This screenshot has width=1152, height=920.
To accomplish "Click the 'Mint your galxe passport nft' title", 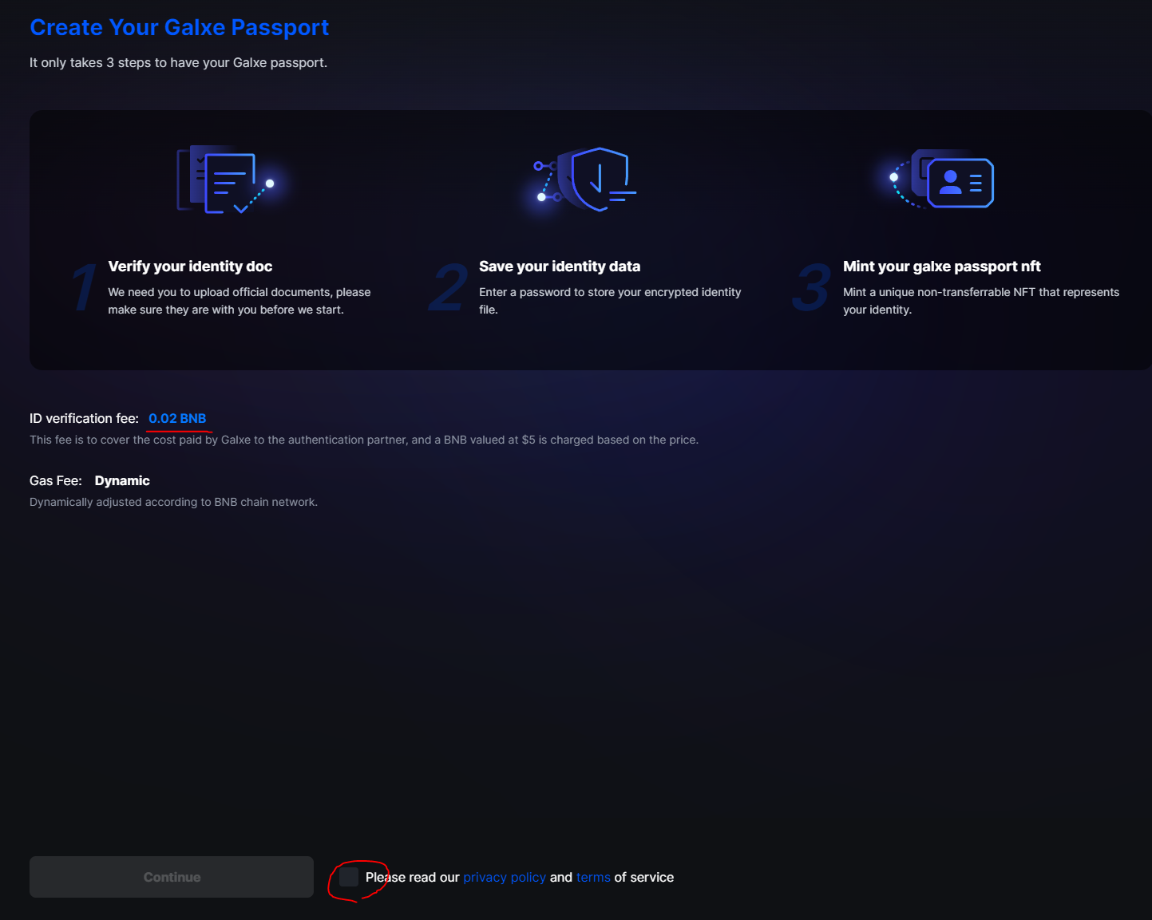I will click(942, 267).
